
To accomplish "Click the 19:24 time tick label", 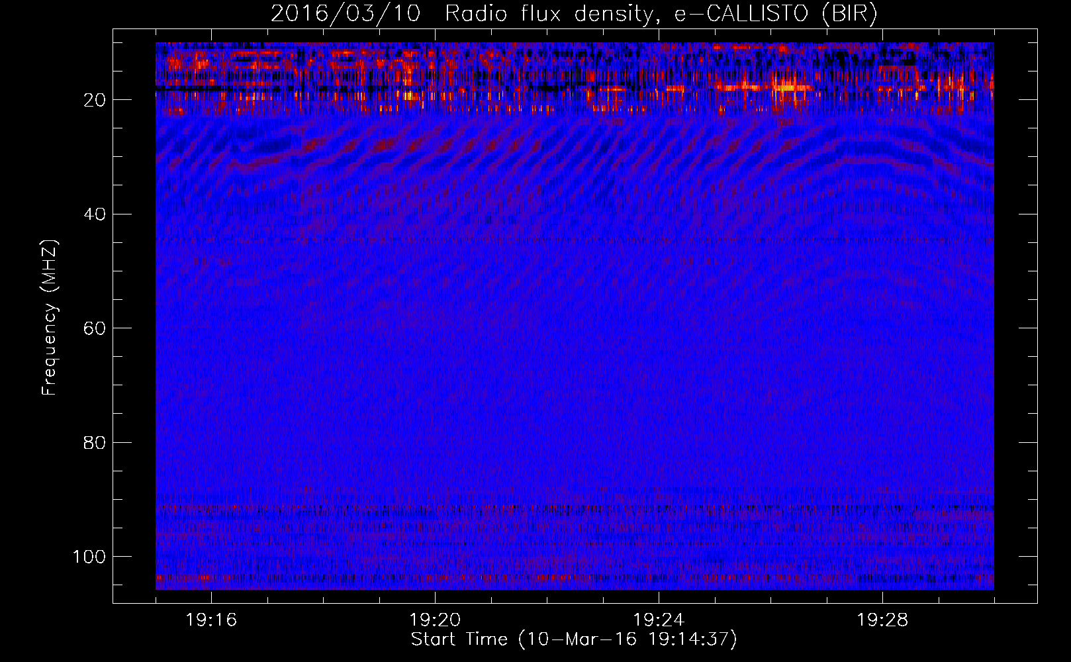I will click(659, 620).
